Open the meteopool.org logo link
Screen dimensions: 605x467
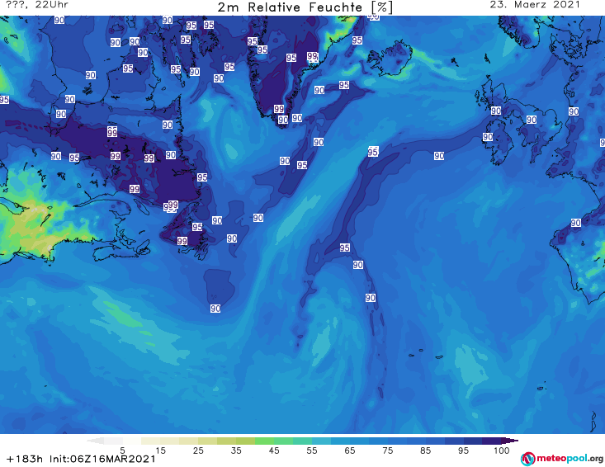pyautogui.click(x=562, y=459)
